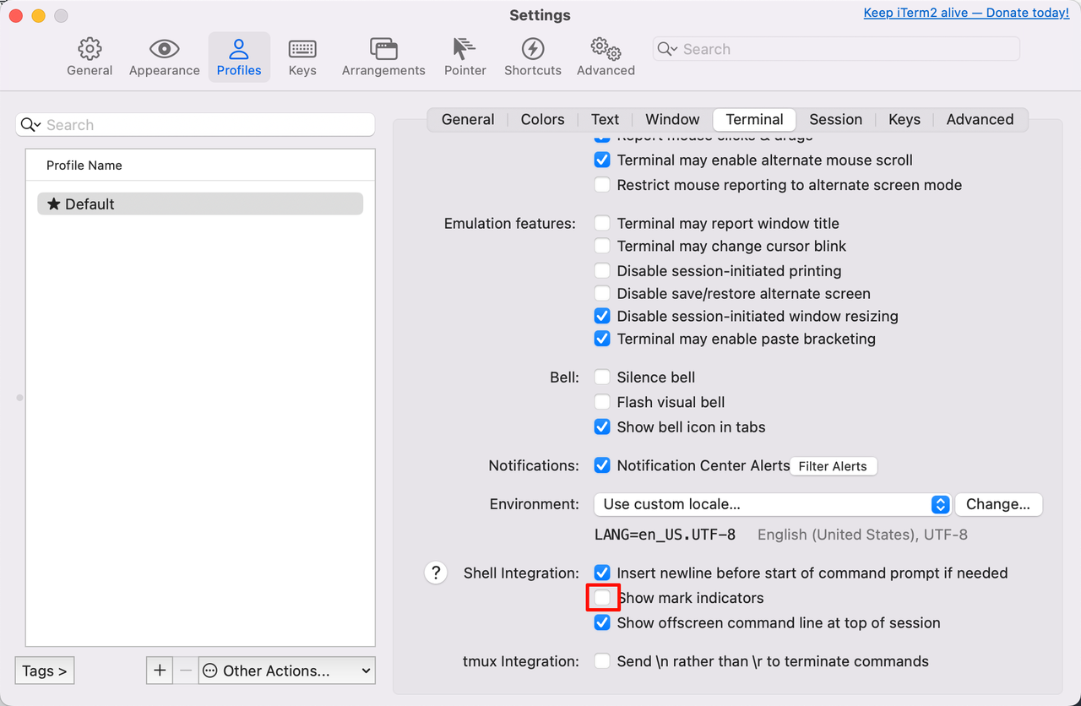Open the Arrangements windows icon
The height and width of the screenshot is (706, 1081).
click(383, 49)
